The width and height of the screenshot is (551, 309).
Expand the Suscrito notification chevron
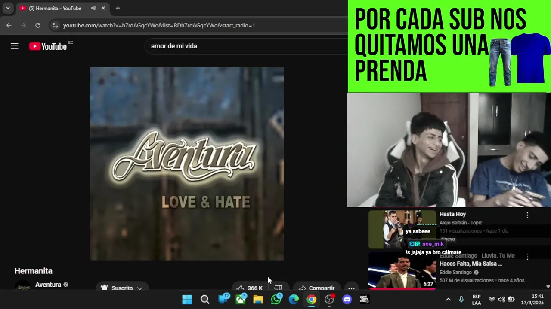140,288
